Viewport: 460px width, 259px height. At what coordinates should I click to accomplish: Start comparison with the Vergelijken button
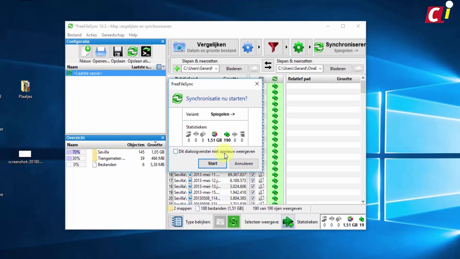pyautogui.click(x=205, y=47)
